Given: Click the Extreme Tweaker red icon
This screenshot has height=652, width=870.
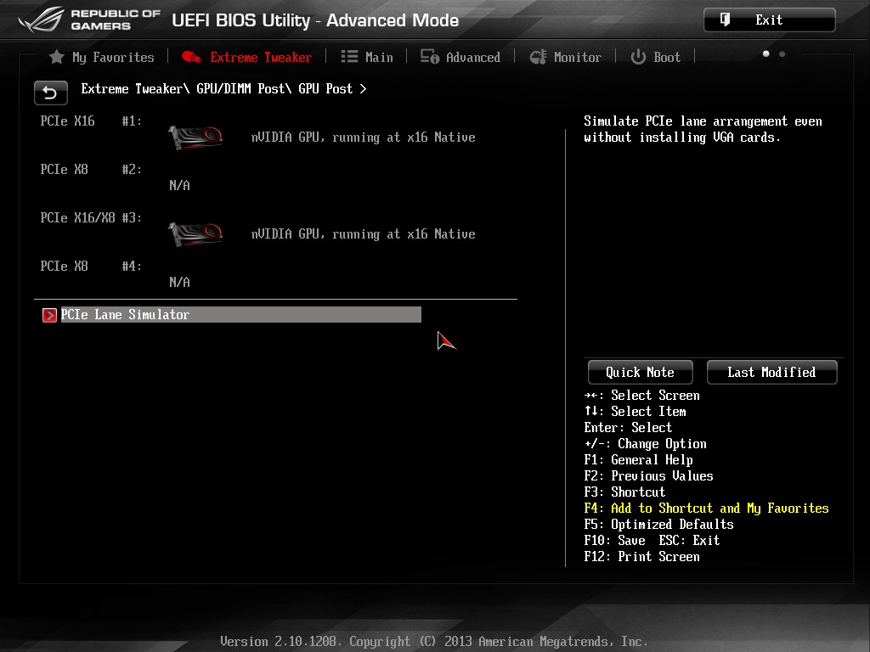Looking at the screenshot, I should 191,57.
